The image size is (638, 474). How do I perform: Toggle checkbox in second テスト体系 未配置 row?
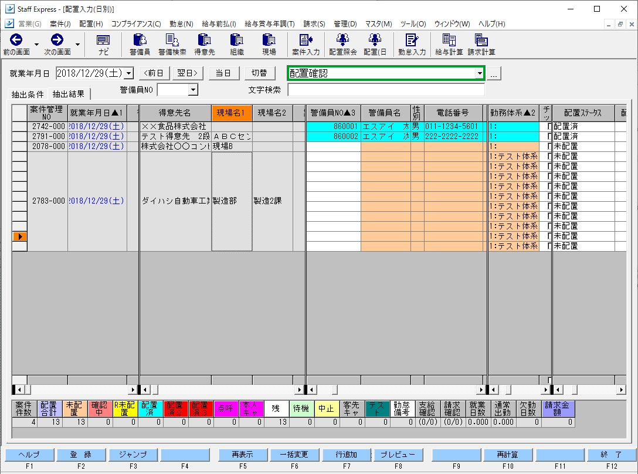[x=549, y=167]
